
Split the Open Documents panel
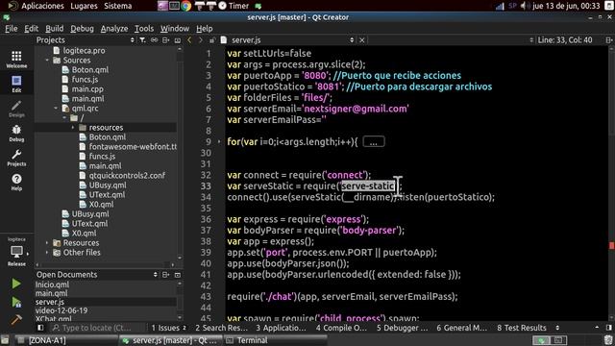coord(166,275)
